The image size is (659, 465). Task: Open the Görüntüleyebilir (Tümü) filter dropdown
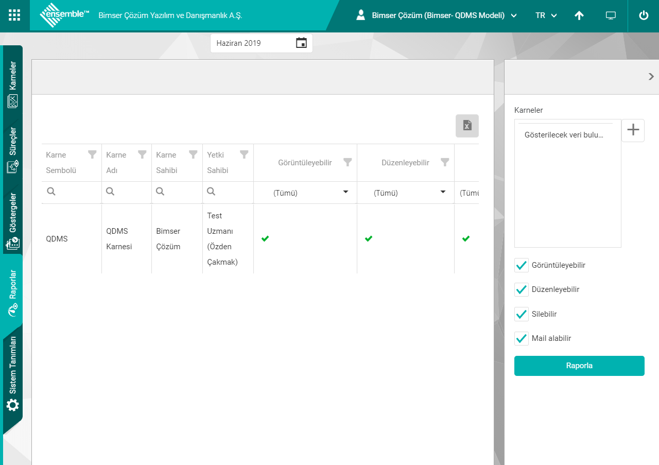coord(345,193)
